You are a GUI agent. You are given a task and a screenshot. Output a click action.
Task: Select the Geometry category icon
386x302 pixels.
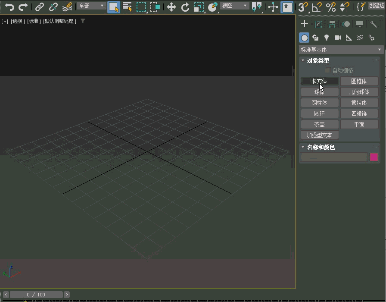[304, 38]
